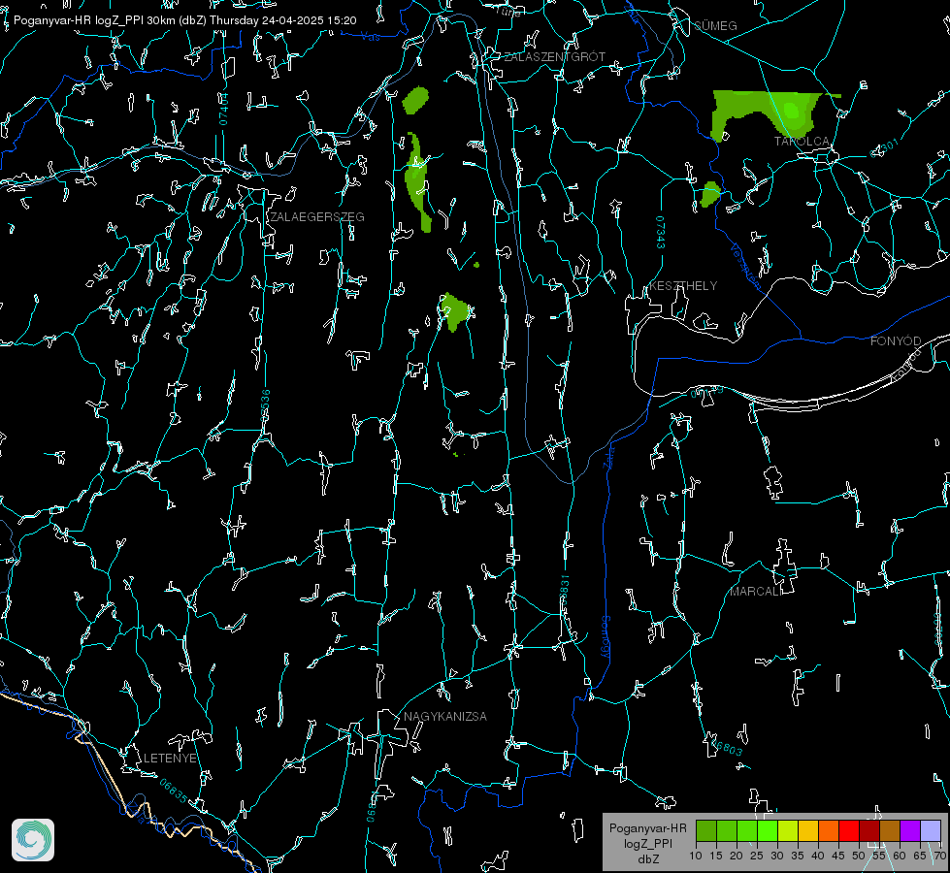
Task: Click the 55-60 dBZ brown swatch
Action: coord(890,830)
